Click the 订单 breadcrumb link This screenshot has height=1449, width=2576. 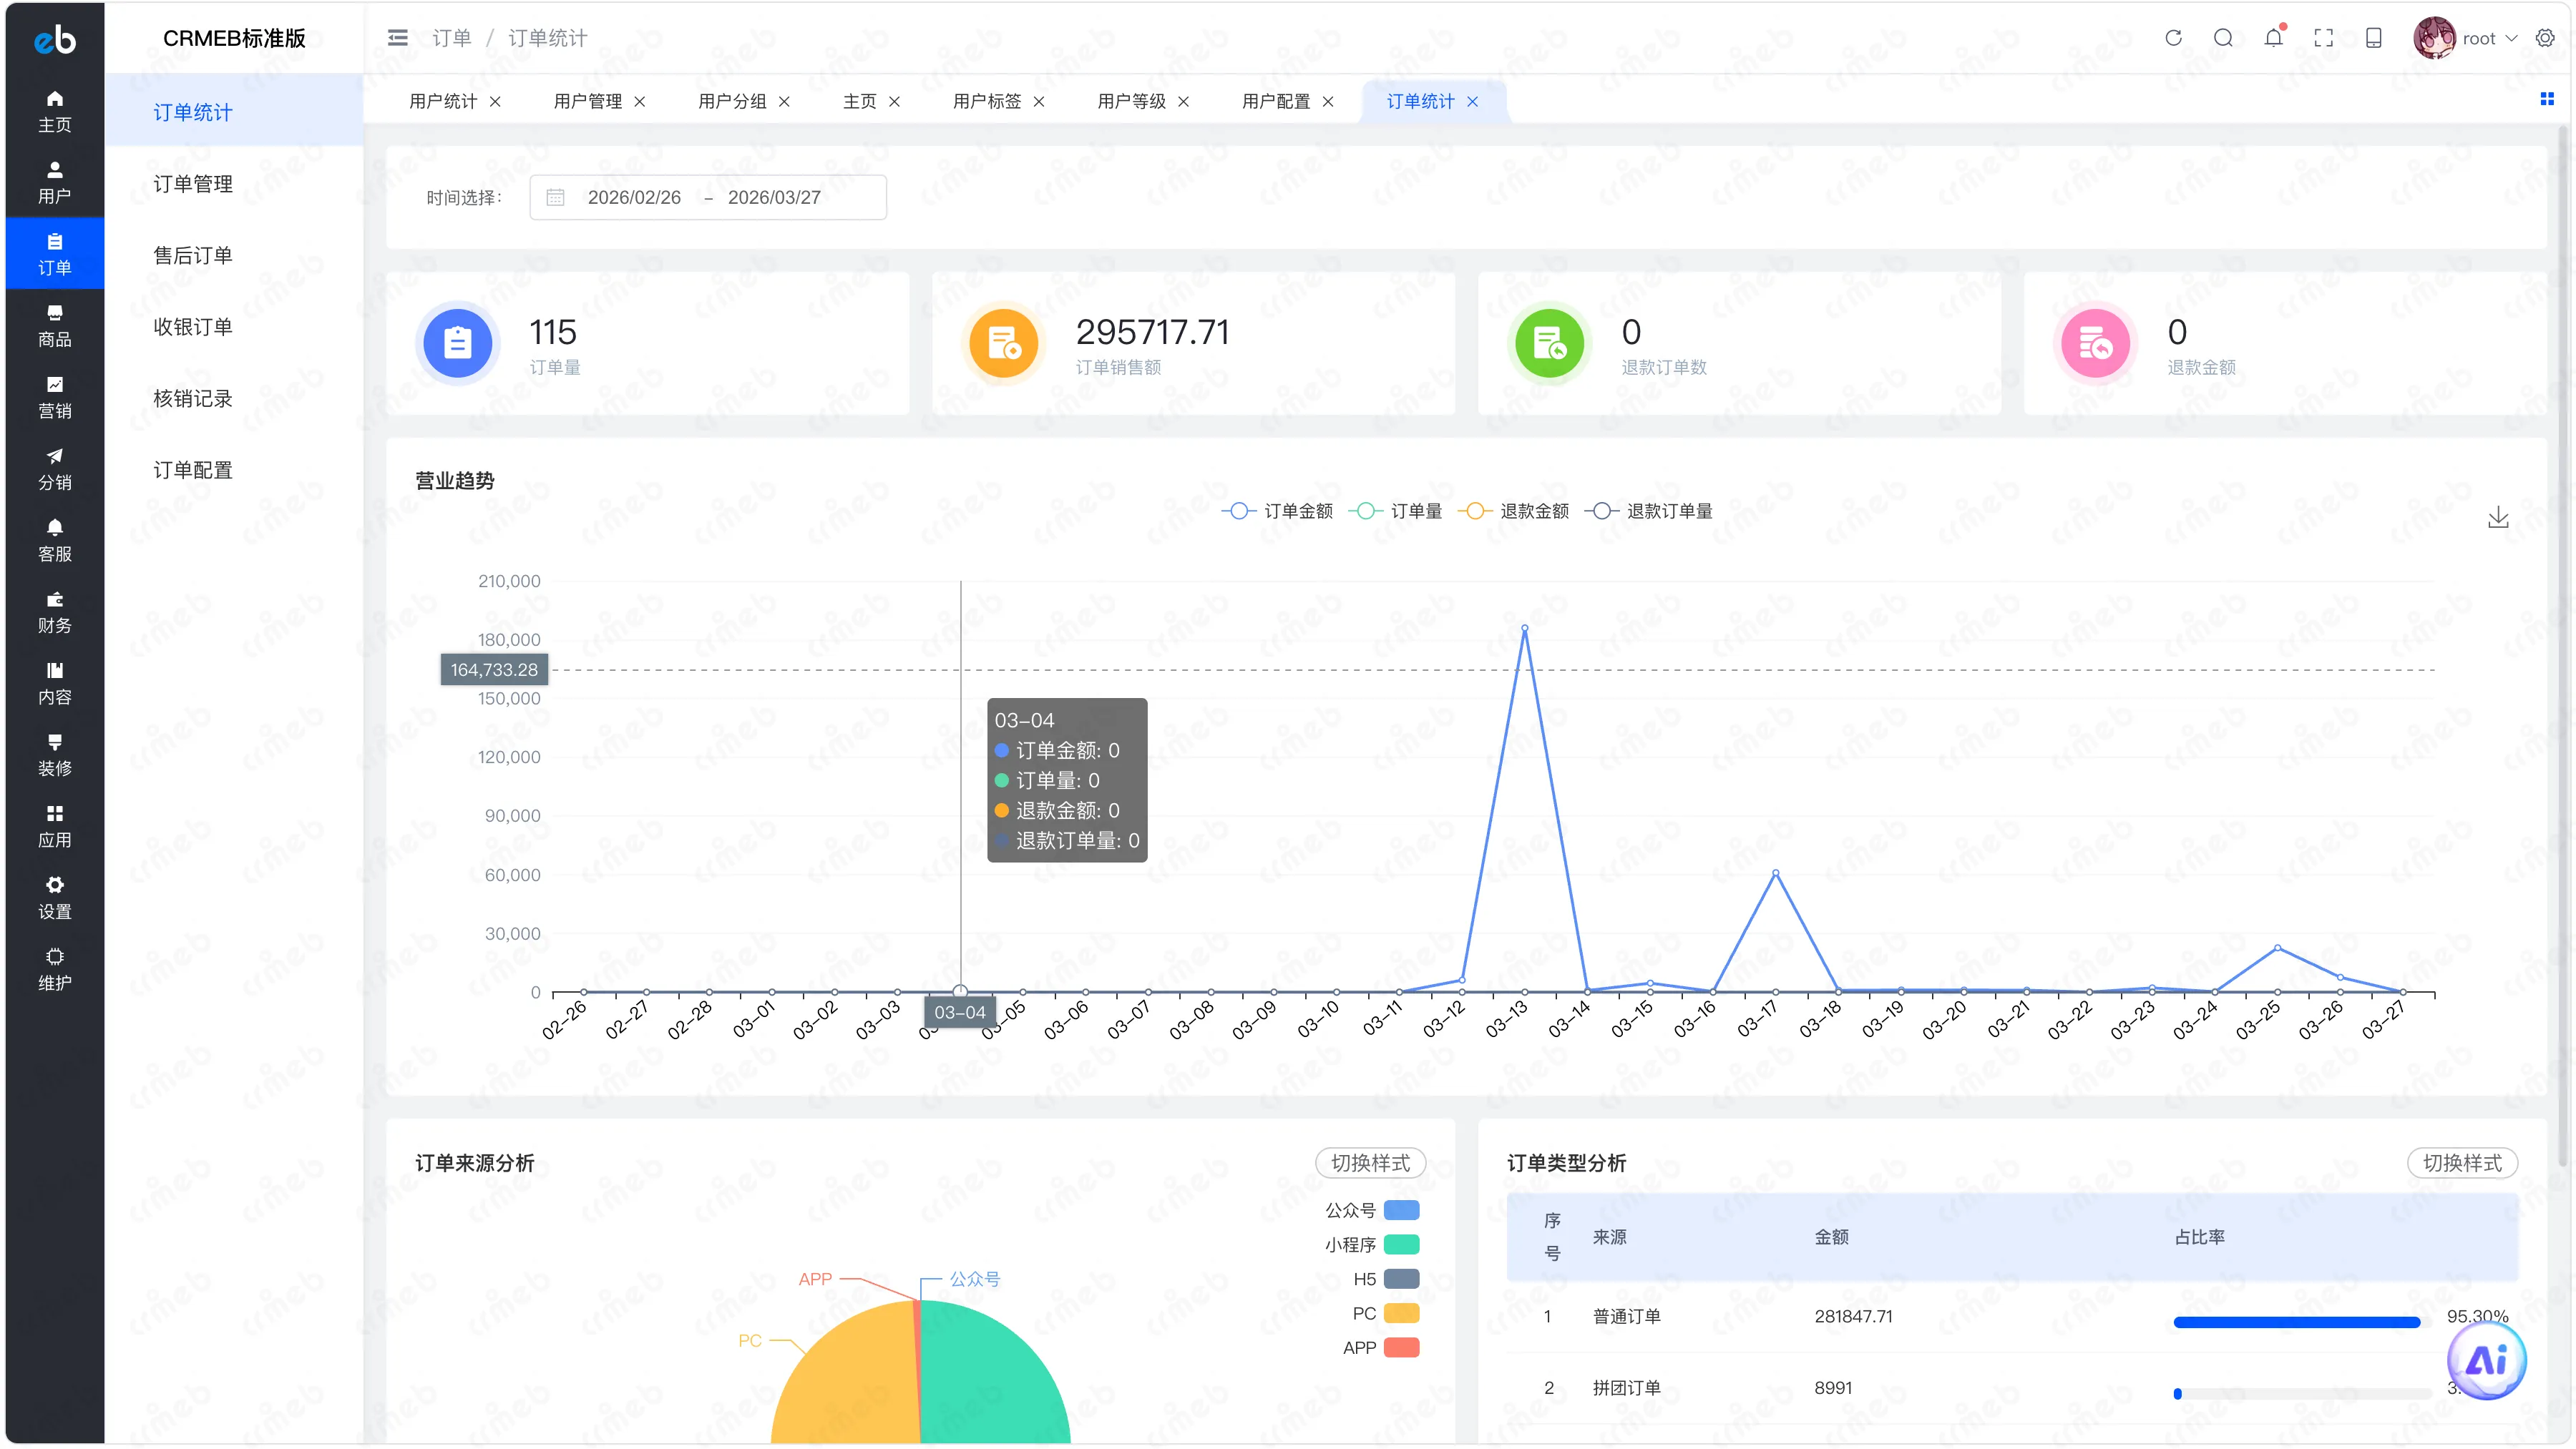(x=451, y=38)
